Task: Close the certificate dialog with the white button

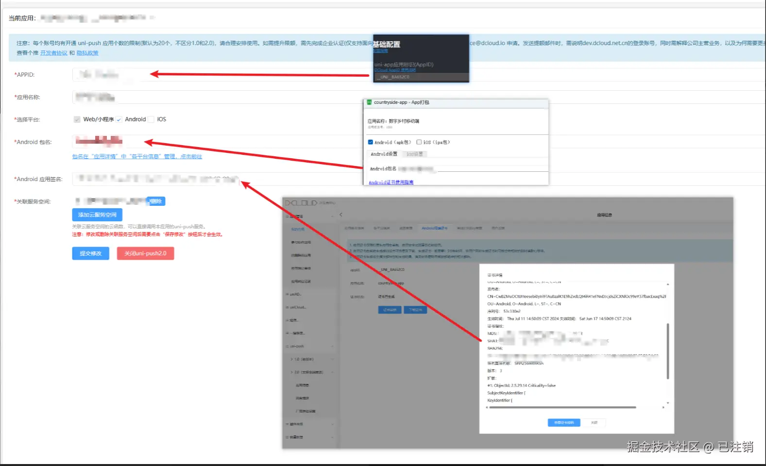Action: click(594, 423)
